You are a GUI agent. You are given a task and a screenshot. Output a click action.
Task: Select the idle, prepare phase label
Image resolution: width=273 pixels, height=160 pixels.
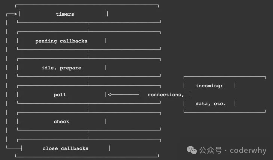coord(61,68)
